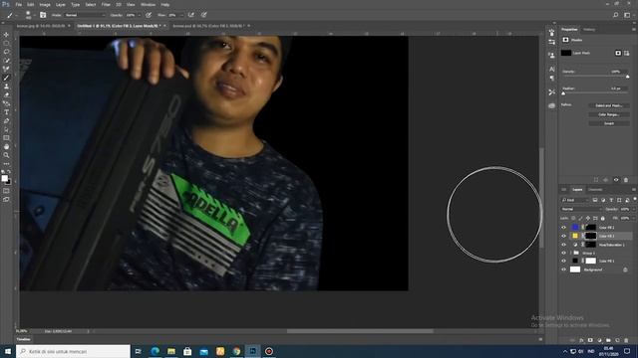The width and height of the screenshot is (638, 358).
Task: Select the Clone Stamp tool
Action: point(6,87)
